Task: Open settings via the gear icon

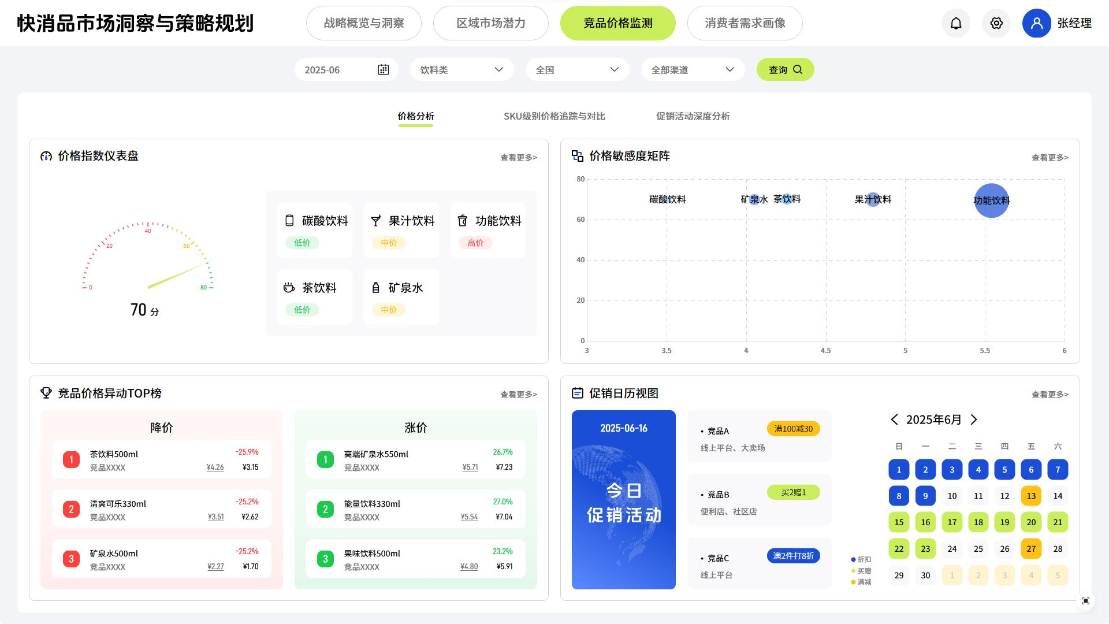Action: 996,23
